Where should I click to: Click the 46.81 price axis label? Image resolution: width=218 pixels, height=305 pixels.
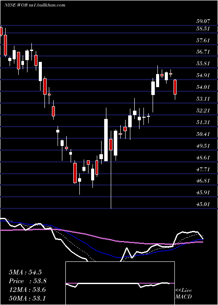[x=203, y=181]
